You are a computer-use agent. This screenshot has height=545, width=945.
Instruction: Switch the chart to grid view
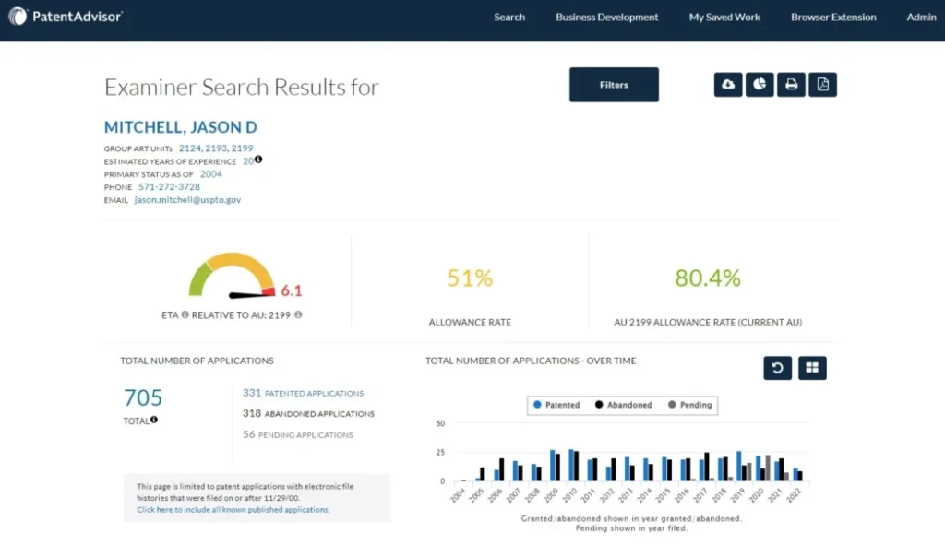click(812, 367)
